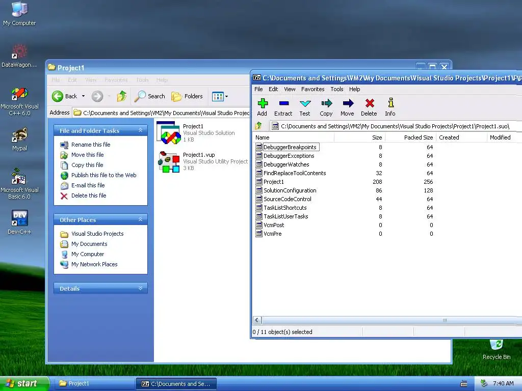Toggle the Folders pane in Explorer
Image resolution: width=522 pixels, height=391 pixels.
tap(187, 96)
